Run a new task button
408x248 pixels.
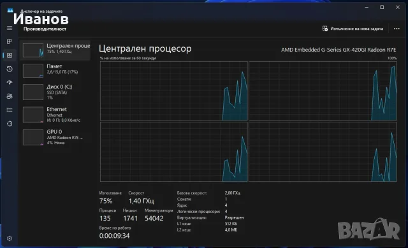pos(353,29)
